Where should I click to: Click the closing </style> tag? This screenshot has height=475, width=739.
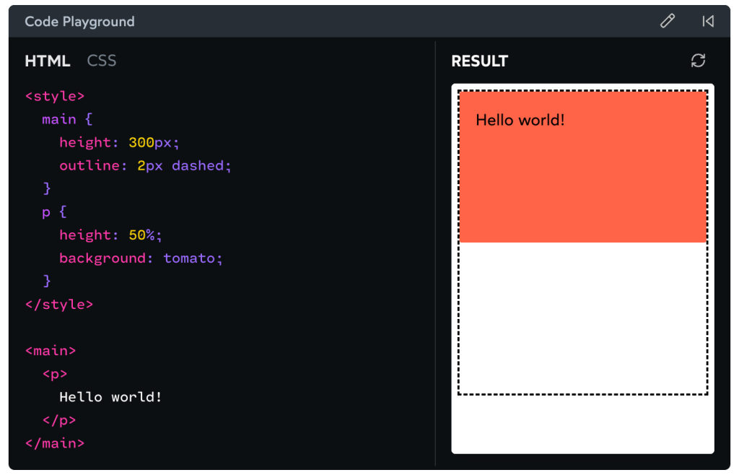tap(59, 304)
